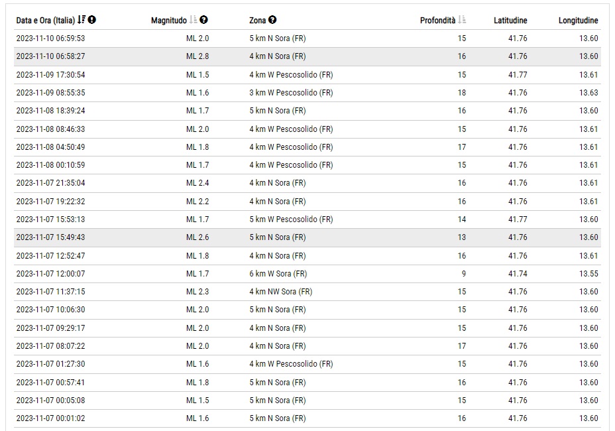Select the highlighted ML 2.6 Sora row

click(x=307, y=237)
